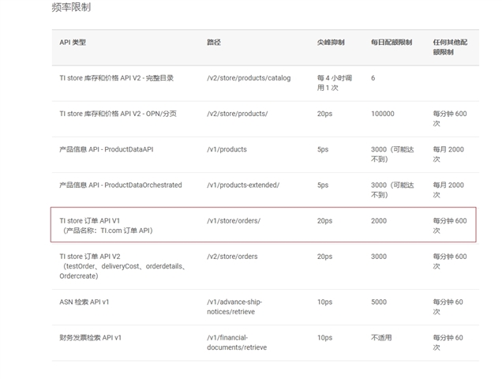The height and width of the screenshot is (379, 502).
Task: Click 3000 in the 订单 API V2 row
Action: (379, 257)
